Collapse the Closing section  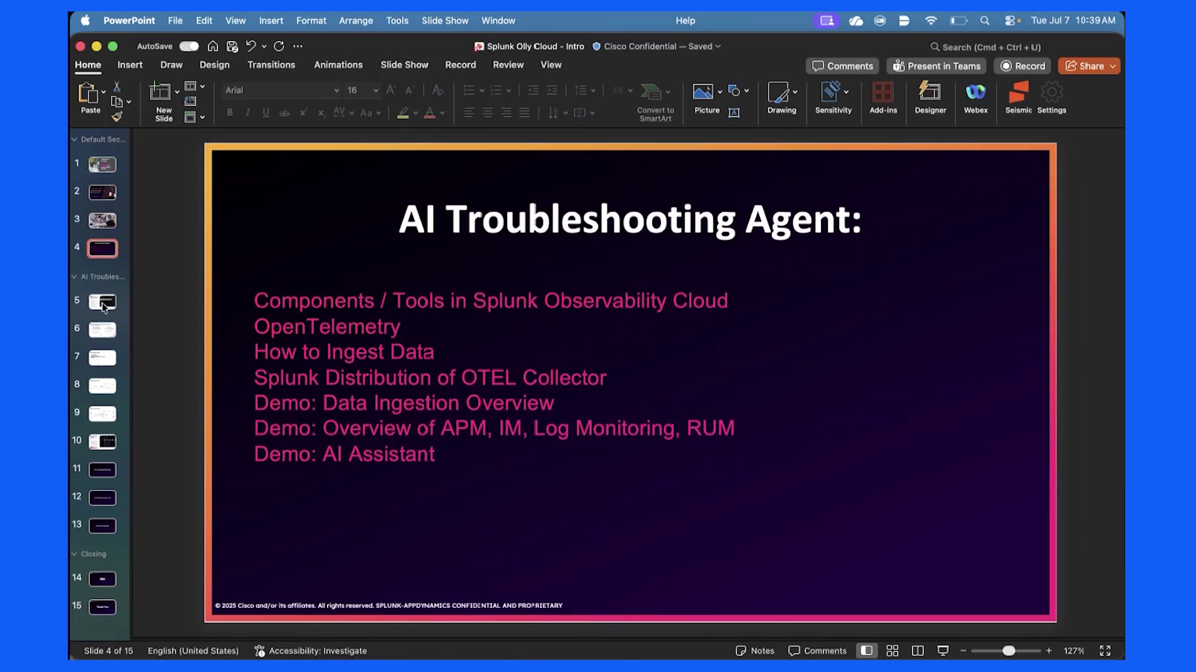[x=74, y=554]
